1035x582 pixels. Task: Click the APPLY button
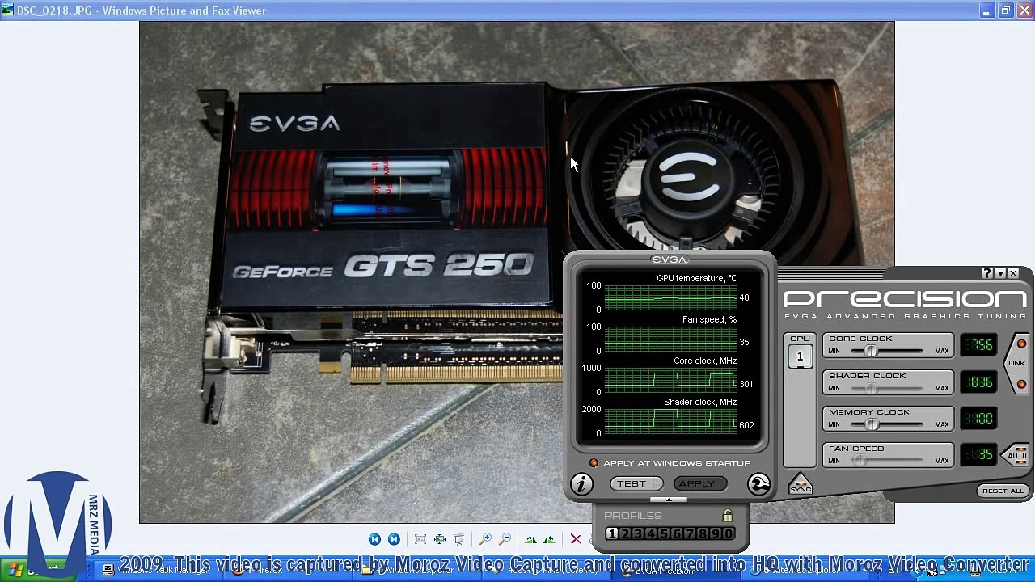point(700,483)
